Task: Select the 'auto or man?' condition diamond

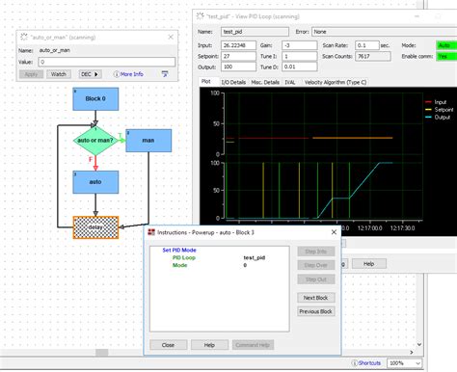Action: point(95,141)
